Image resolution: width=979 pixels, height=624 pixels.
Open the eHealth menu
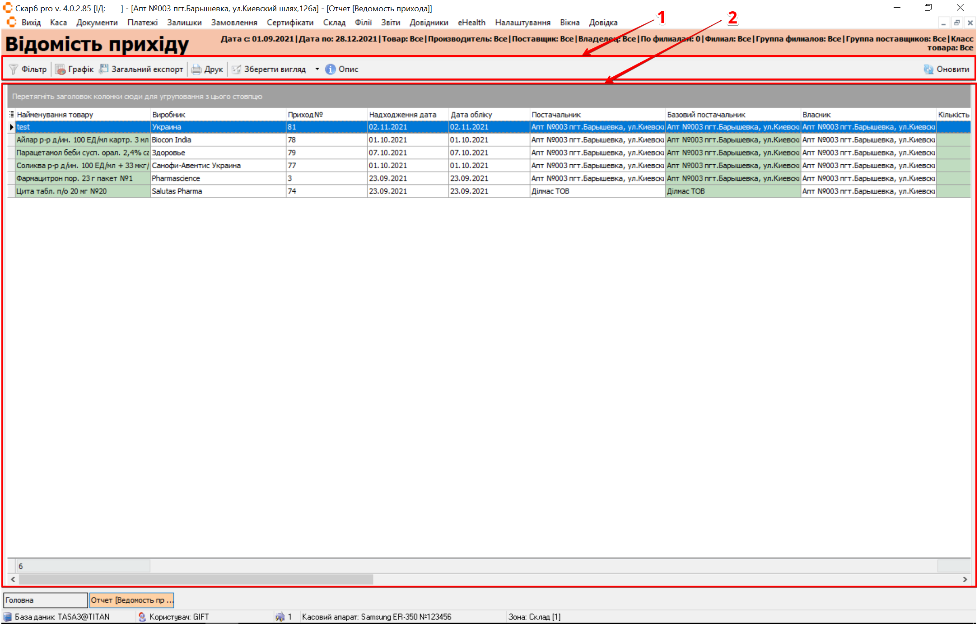click(x=471, y=23)
